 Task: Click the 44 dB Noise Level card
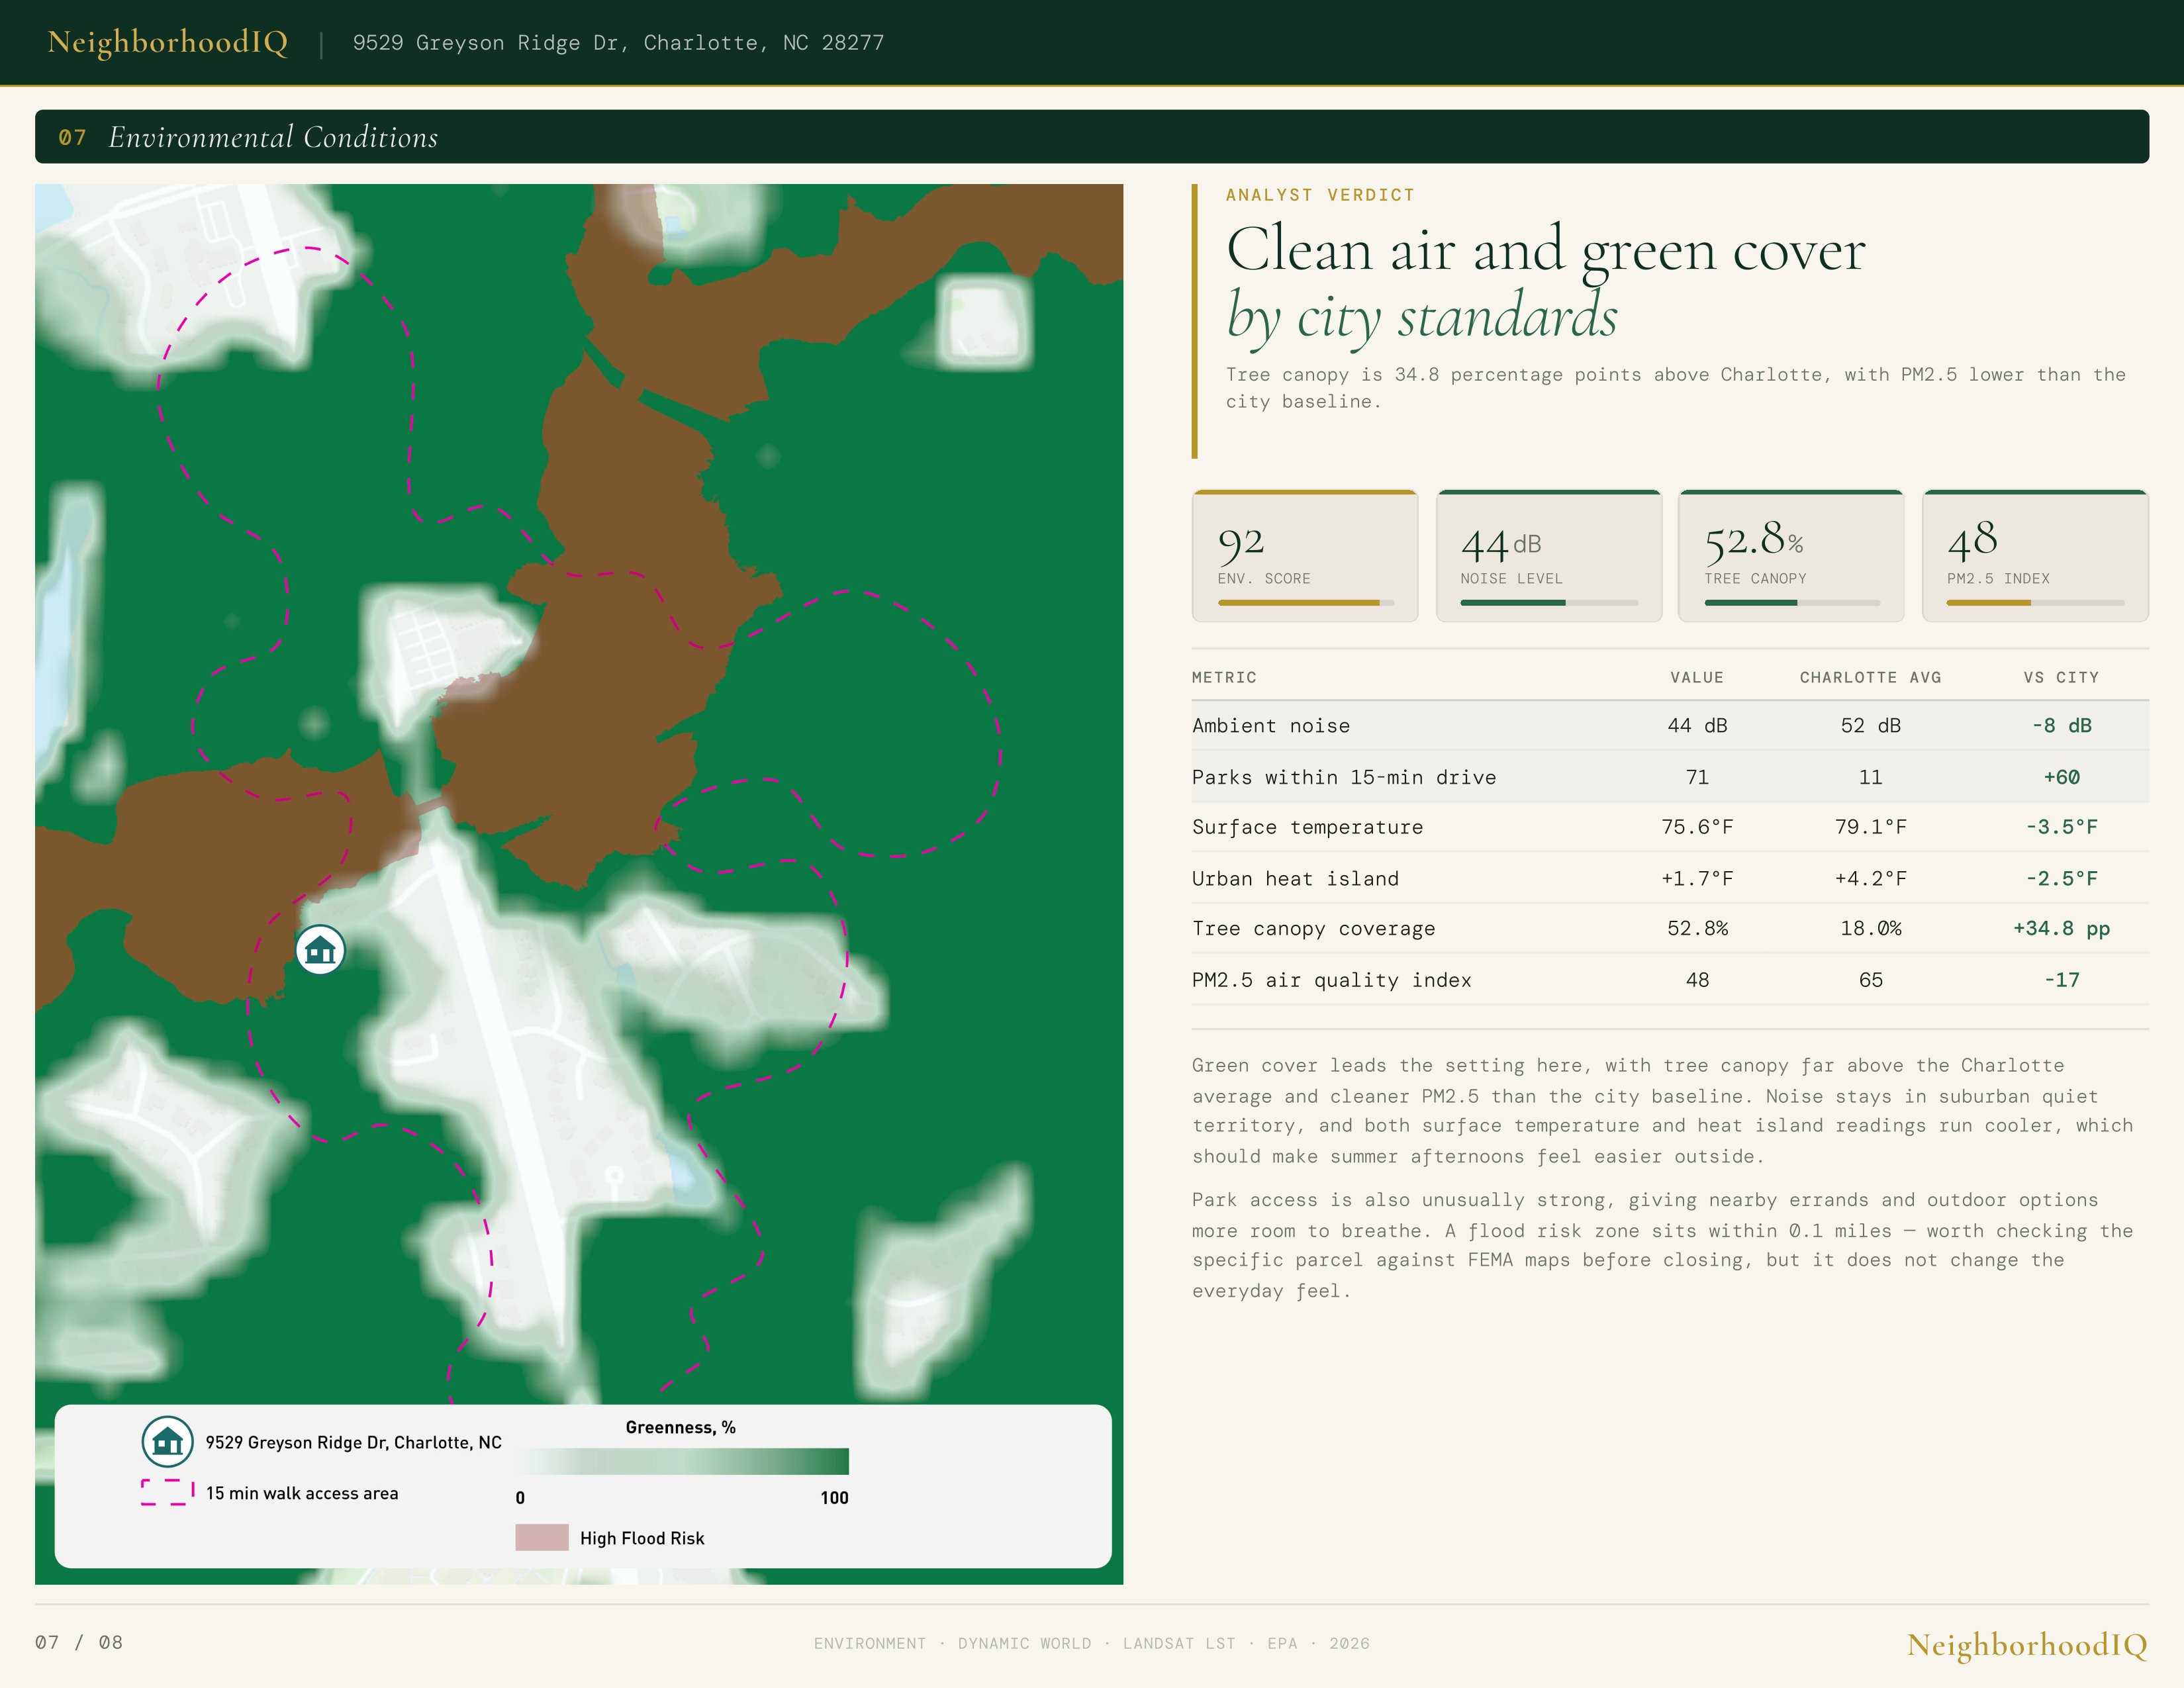(x=1549, y=556)
